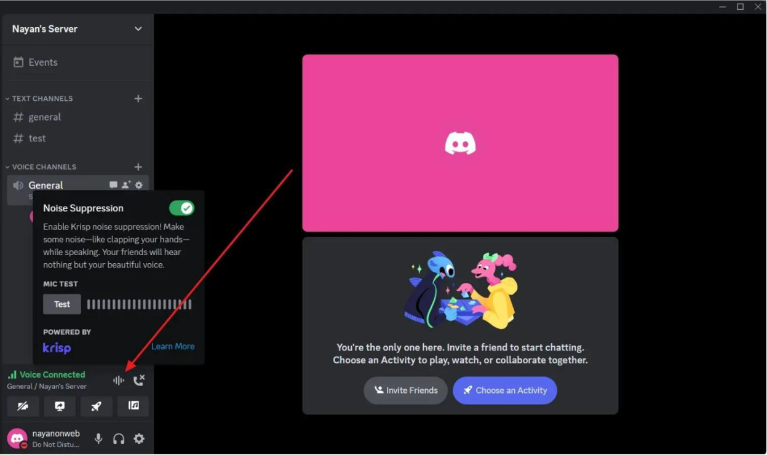Click the mic test level meter
The width and height of the screenshot is (767, 455).
(139, 304)
